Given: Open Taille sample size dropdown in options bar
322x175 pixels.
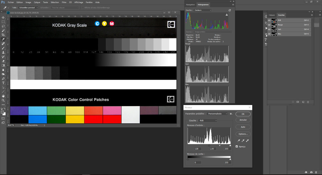Looking at the screenshot, I should pyautogui.click(x=28, y=8).
